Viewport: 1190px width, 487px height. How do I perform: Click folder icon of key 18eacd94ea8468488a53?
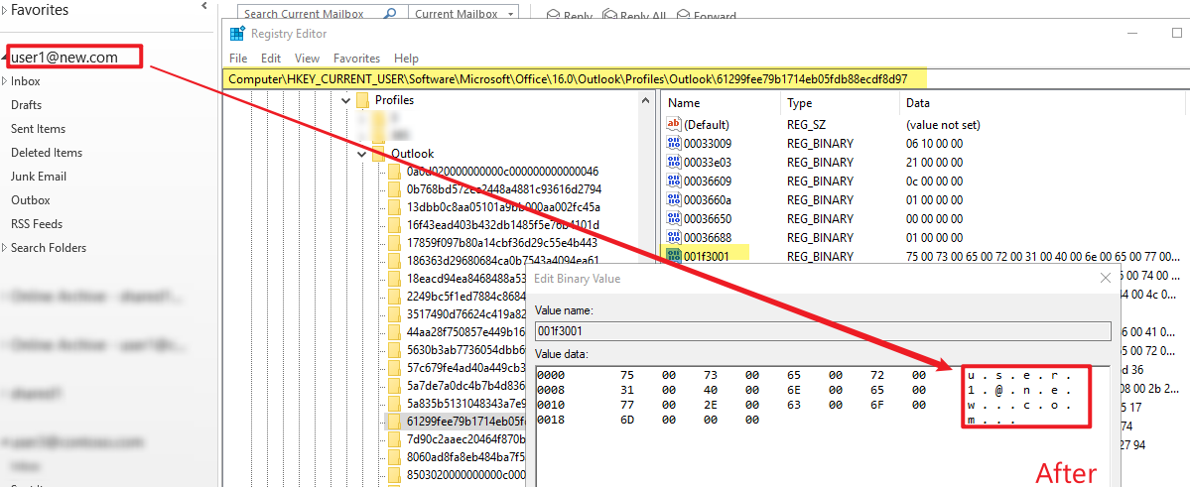pyautogui.click(x=394, y=279)
